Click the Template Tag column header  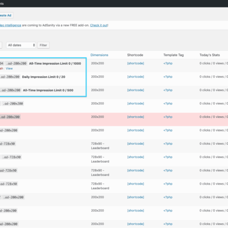pyautogui.click(x=173, y=55)
